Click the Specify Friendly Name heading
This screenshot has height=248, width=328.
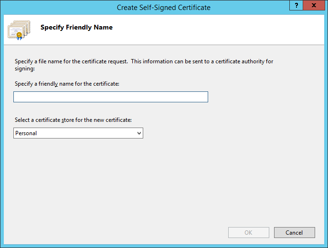(76, 28)
